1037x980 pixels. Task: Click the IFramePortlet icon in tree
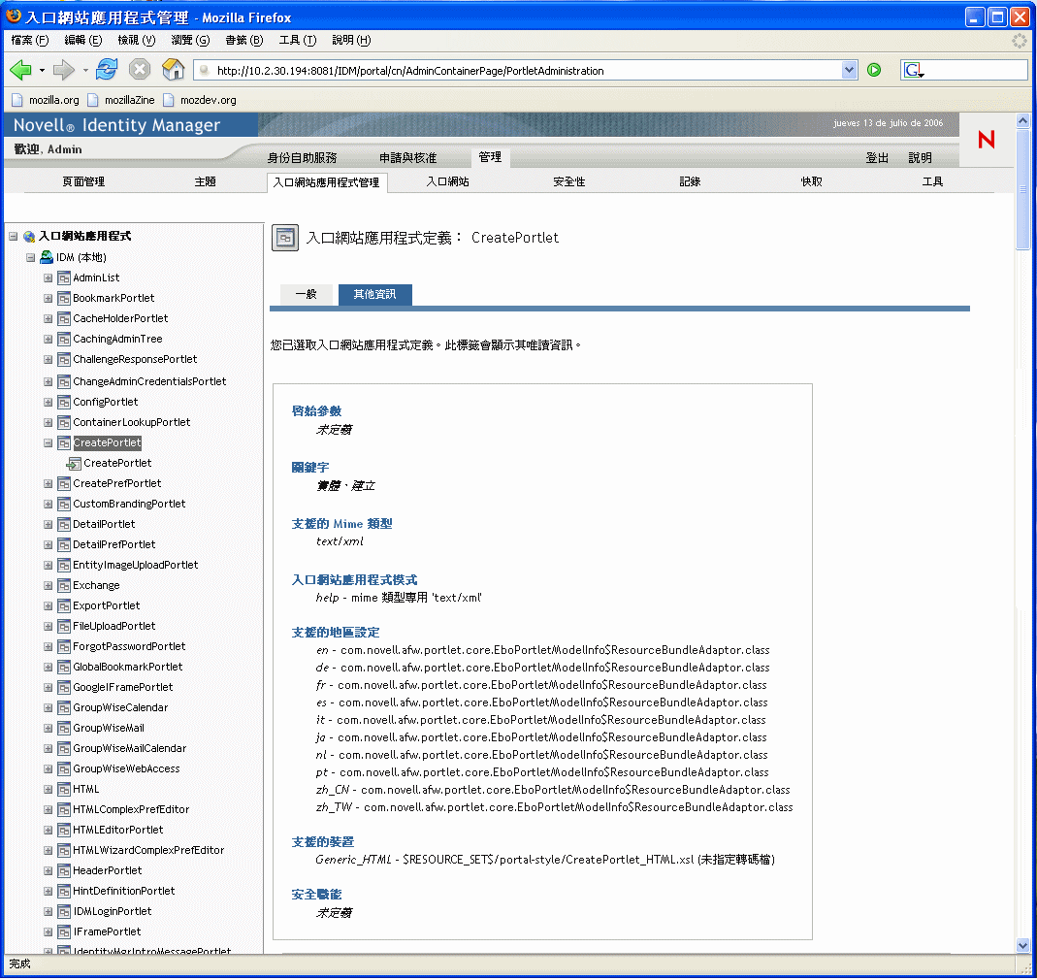point(63,931)
